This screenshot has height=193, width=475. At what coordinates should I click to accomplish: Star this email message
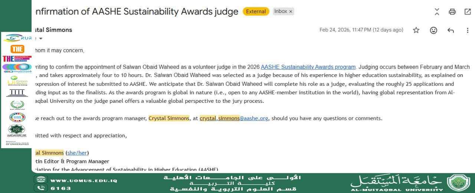click(x=416, y=30)
